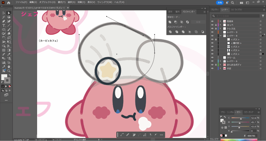Choose the Zoom magnifier tool
The image size is (266, 141).
point(9,71)
